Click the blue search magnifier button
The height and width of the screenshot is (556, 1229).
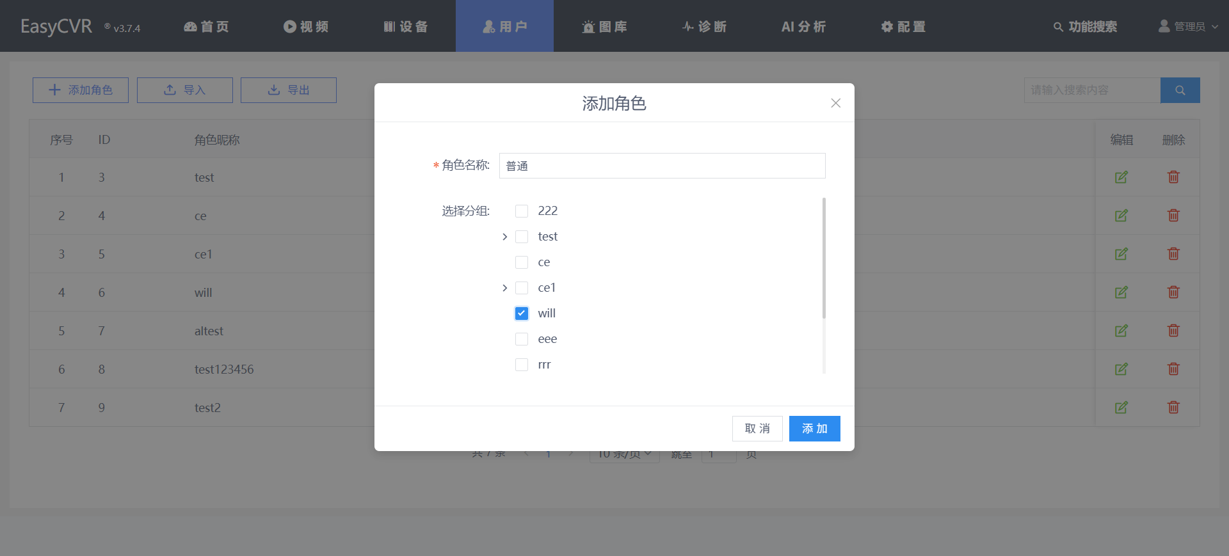(x=1180, y=90)
